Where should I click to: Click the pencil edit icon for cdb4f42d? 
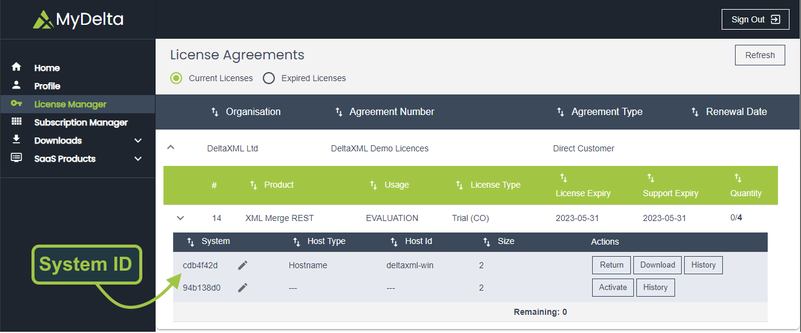point(243,265)
